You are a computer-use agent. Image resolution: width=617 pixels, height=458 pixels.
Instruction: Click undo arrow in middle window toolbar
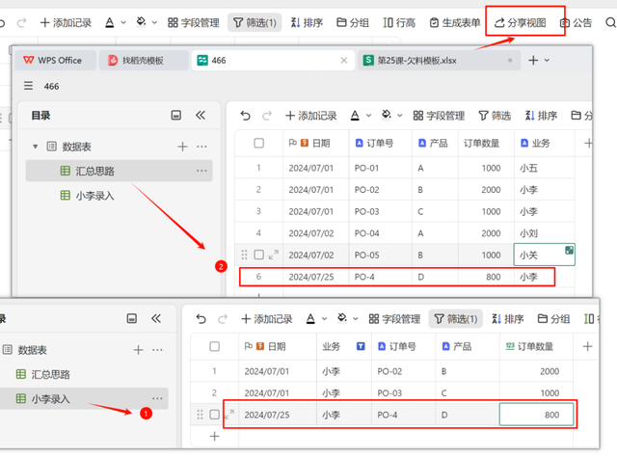(x=245, y=116)
